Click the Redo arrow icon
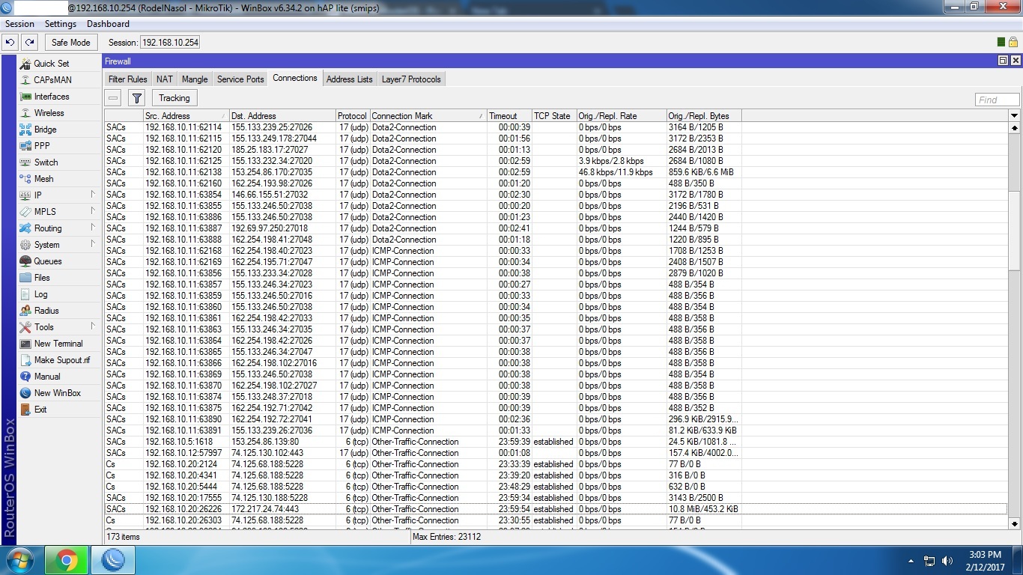Image resolution: width=1023 pixels, height=575 pixels. (29, 43)
